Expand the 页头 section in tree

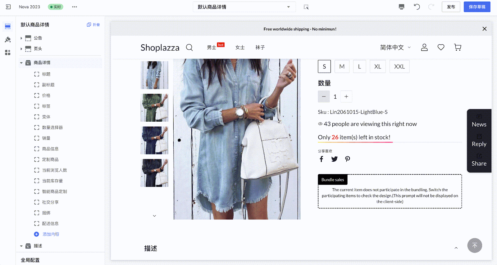pyautogui.click(x=21, y=49)
